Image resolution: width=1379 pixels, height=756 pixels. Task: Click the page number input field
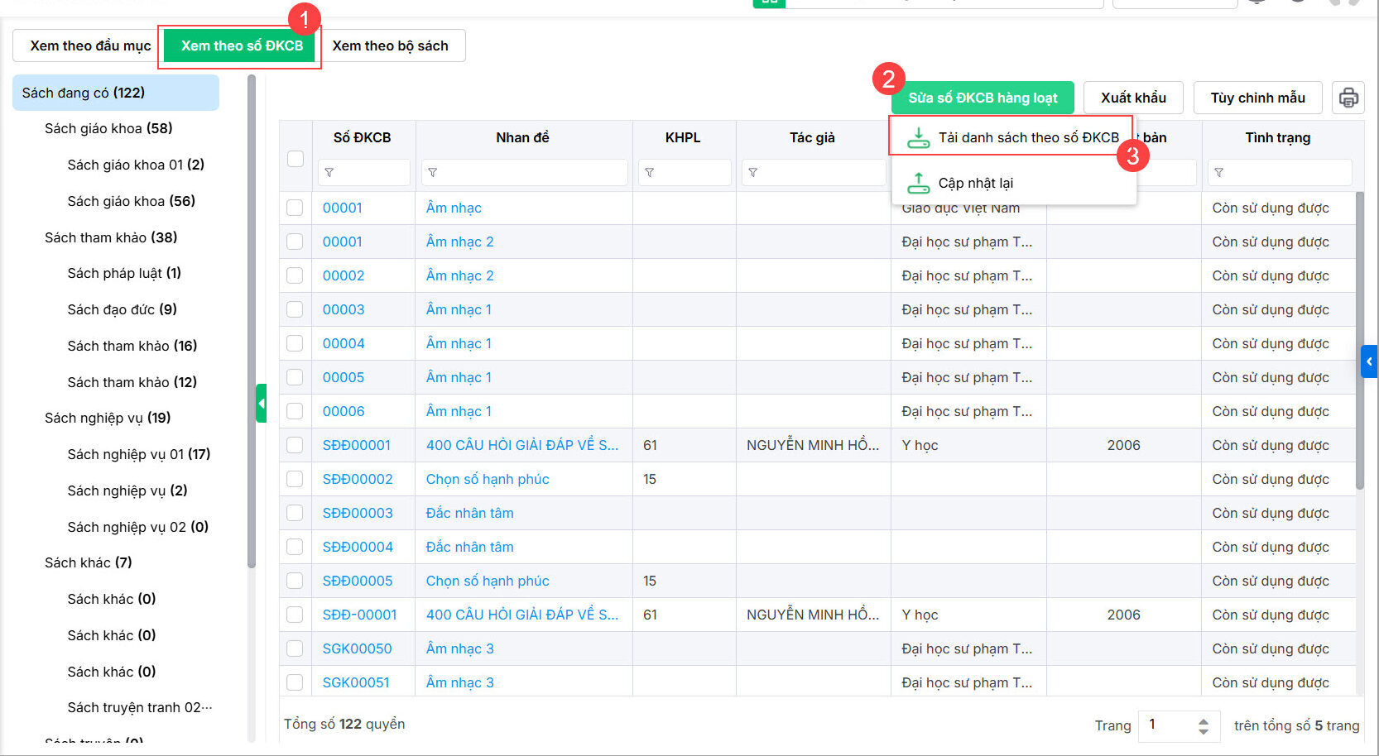1168,725
